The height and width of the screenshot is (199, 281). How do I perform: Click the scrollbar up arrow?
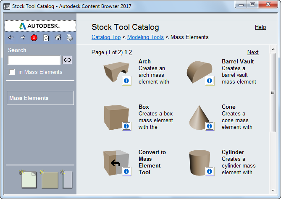(273, 49)
